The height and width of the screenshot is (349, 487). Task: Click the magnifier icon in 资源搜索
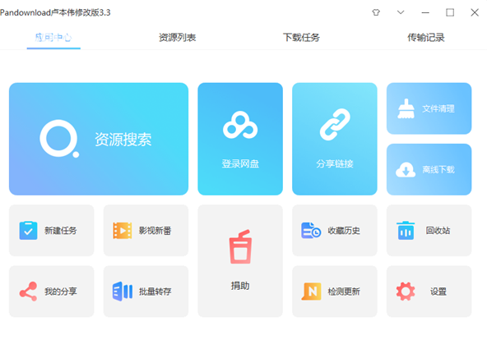click(59, 139)
